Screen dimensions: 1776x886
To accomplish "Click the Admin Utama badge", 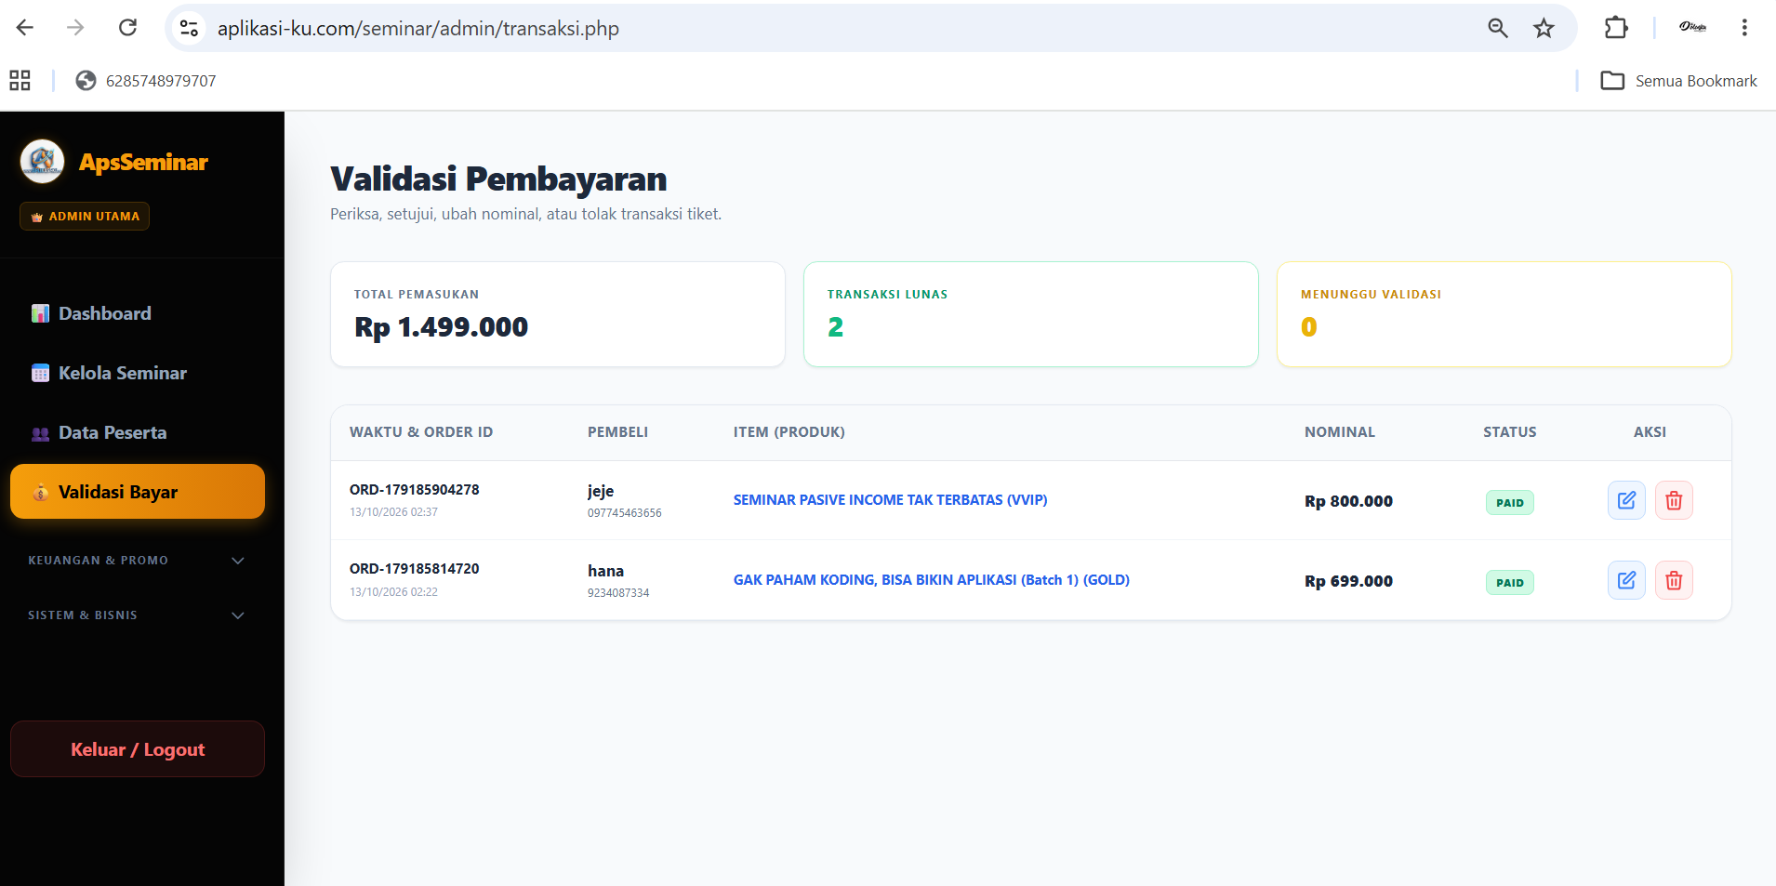I will click(85, 217).
